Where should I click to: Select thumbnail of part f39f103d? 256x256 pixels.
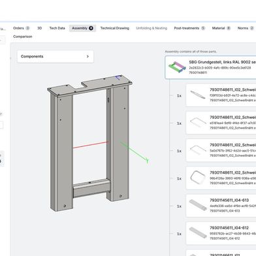198,95
